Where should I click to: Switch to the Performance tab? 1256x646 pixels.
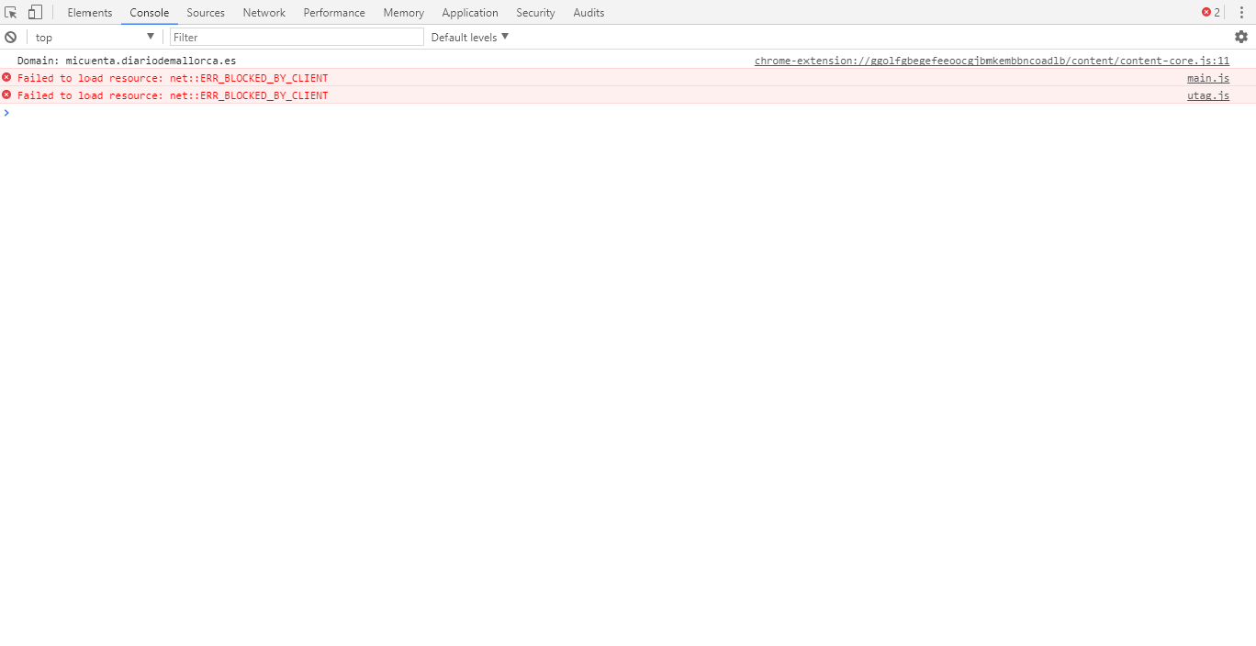(333, 12)
